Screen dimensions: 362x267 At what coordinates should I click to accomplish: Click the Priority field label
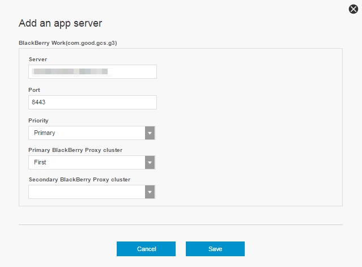39,121
